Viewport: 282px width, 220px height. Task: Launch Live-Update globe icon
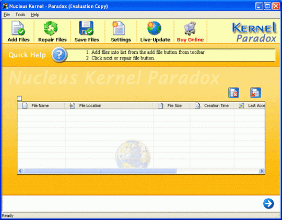tap(154, 28)
